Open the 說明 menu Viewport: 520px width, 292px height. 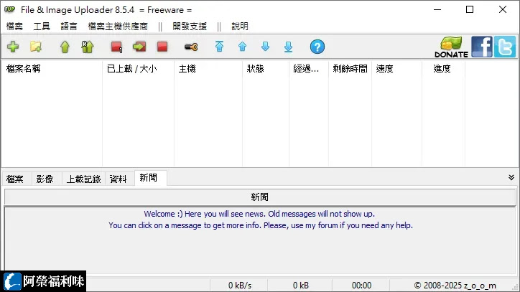tap(240, 26)
